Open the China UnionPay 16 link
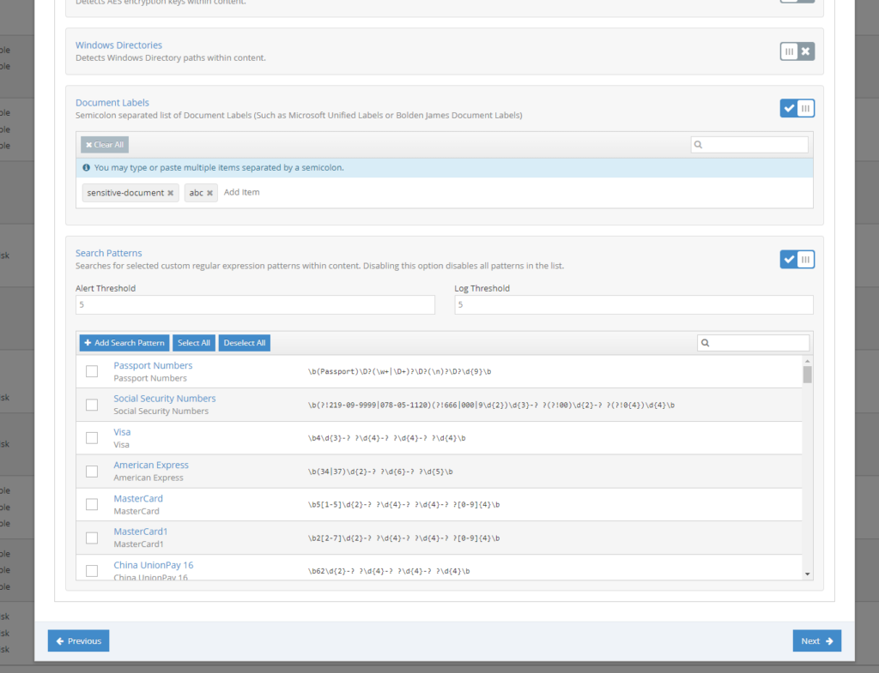 pyautogui.click(x=154, y=565)
